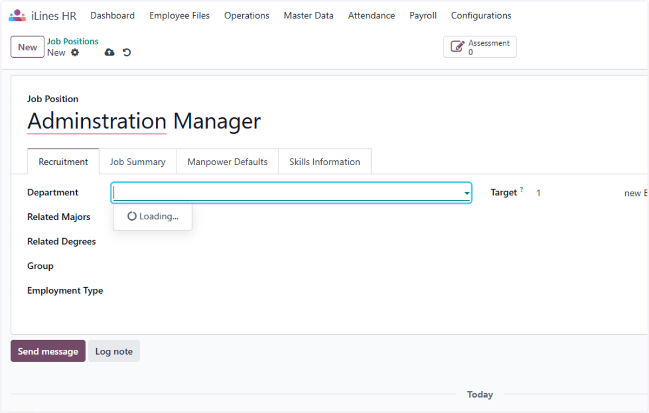The image size is (649, 413).
Task: Click the Department input field
Action: click(287, 193)
